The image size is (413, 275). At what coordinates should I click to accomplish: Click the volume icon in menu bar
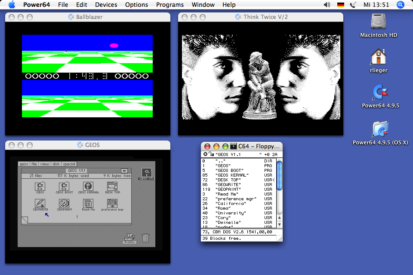tap(327, 5)
